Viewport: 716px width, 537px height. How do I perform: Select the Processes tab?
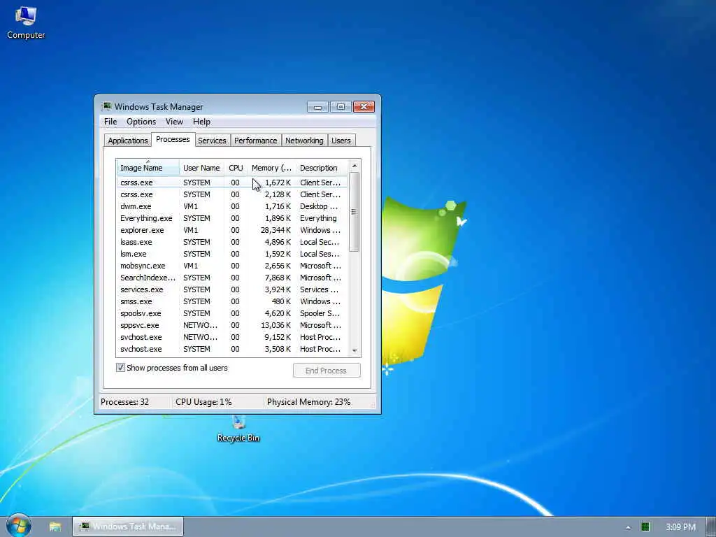[173, 139]
